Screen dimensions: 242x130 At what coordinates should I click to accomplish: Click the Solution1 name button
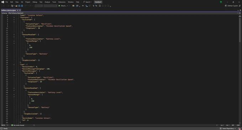point(98,2)
